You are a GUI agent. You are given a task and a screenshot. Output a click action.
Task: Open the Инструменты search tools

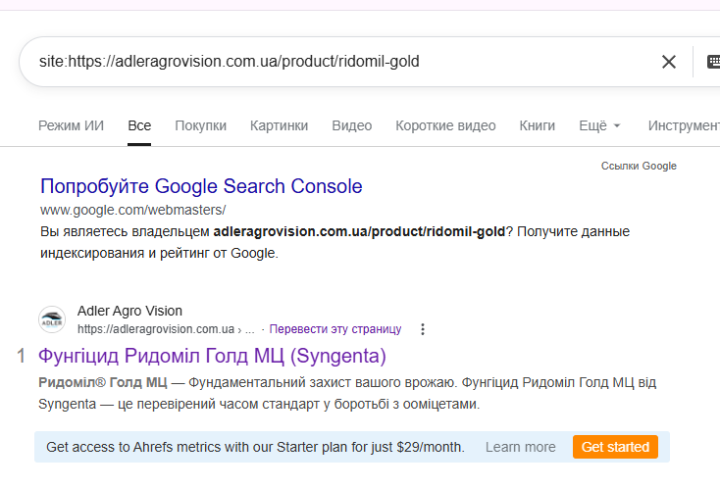pyautogui.click(x=684, y=125)
